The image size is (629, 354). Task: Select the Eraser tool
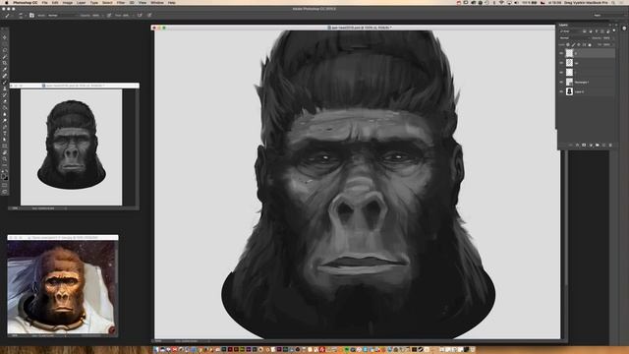pyautogui.click(x=5, y=101)
